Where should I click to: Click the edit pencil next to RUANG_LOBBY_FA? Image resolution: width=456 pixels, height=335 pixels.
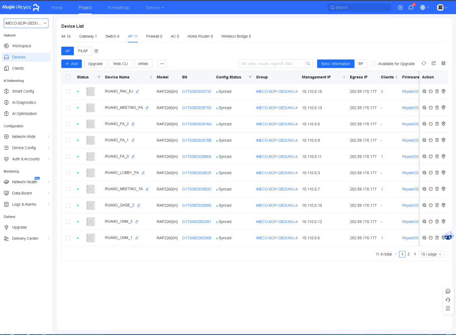pyautogui.click(x=143, y=173)
